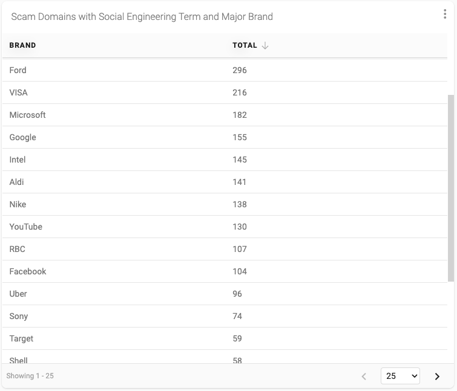Screen dimensions: 457x391
Task: Select the Uber brand row
Action: click(x=225, y=294)
